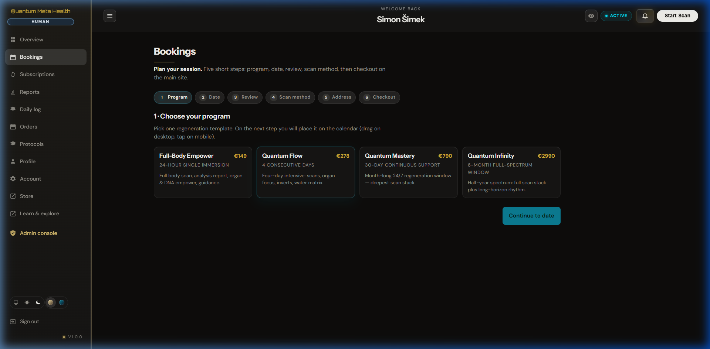Viewport: 710px width, 349px height.
Task: Go to Subscriptions in sidebar
Action: (46, 75)
